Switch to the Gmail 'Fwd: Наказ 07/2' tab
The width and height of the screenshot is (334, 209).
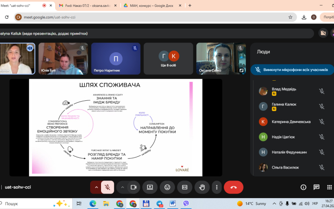(88, 5)
